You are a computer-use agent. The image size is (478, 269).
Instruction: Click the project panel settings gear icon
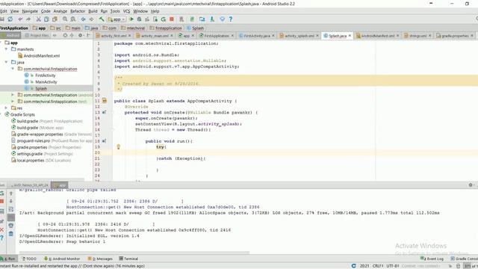coord(80,35)
